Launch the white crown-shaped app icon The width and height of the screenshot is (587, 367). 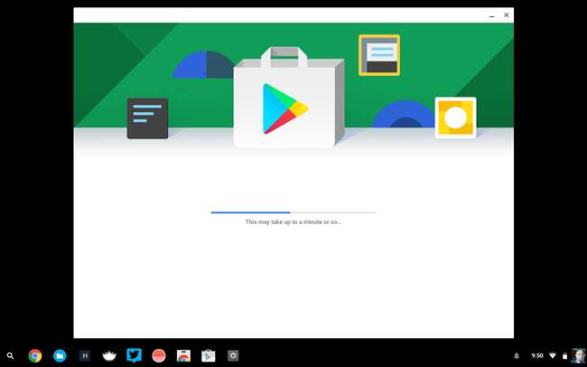(109, 356)
